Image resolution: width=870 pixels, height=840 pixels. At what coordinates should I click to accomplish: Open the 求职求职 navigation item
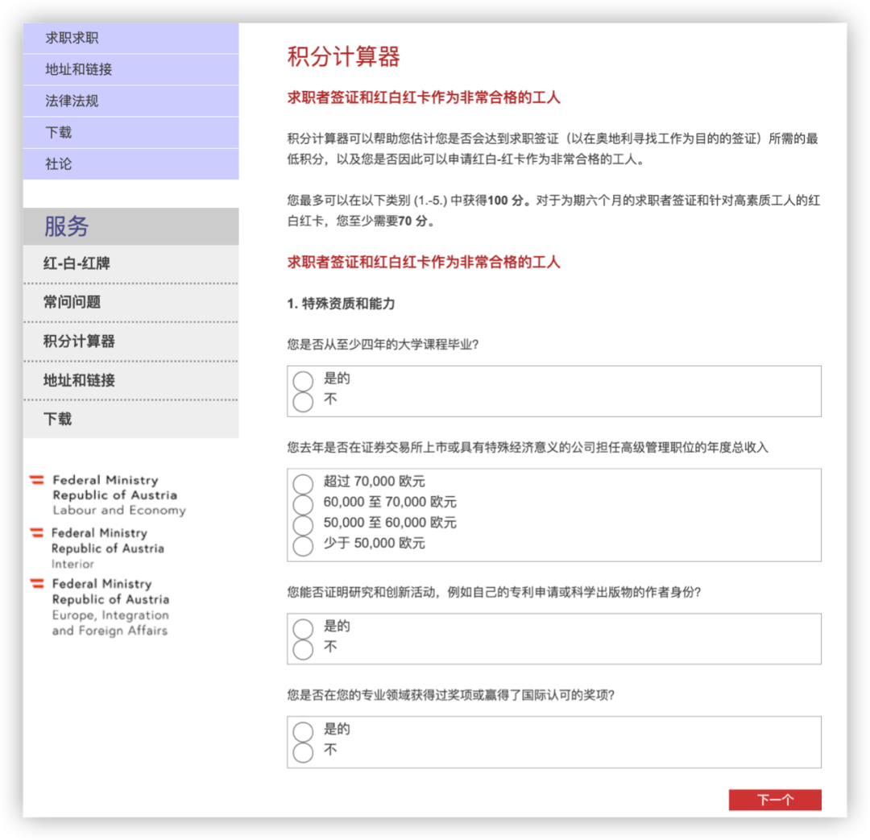130,38
